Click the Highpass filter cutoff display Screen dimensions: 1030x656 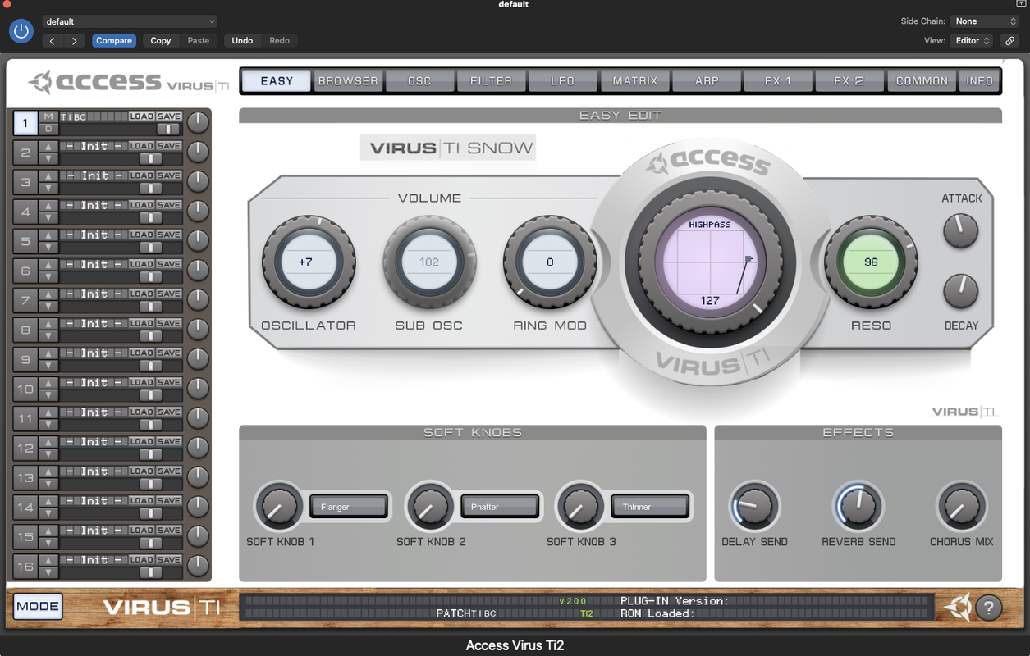pos(710,262)
